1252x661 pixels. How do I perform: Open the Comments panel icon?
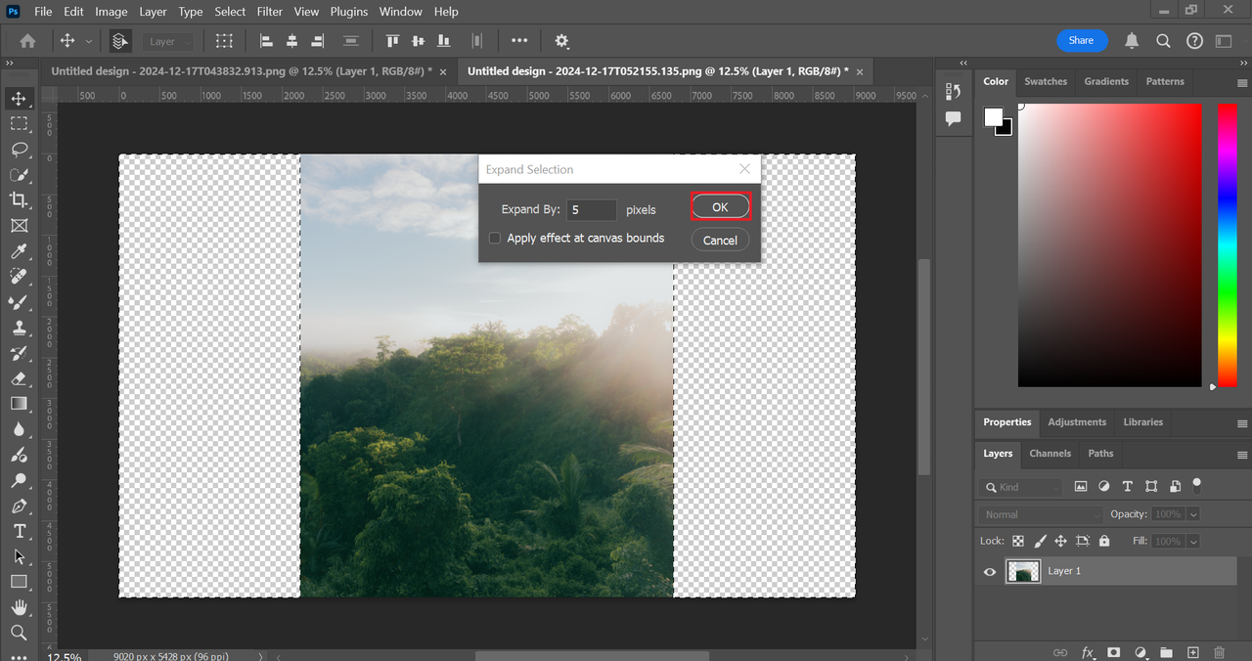click(954, 118)
